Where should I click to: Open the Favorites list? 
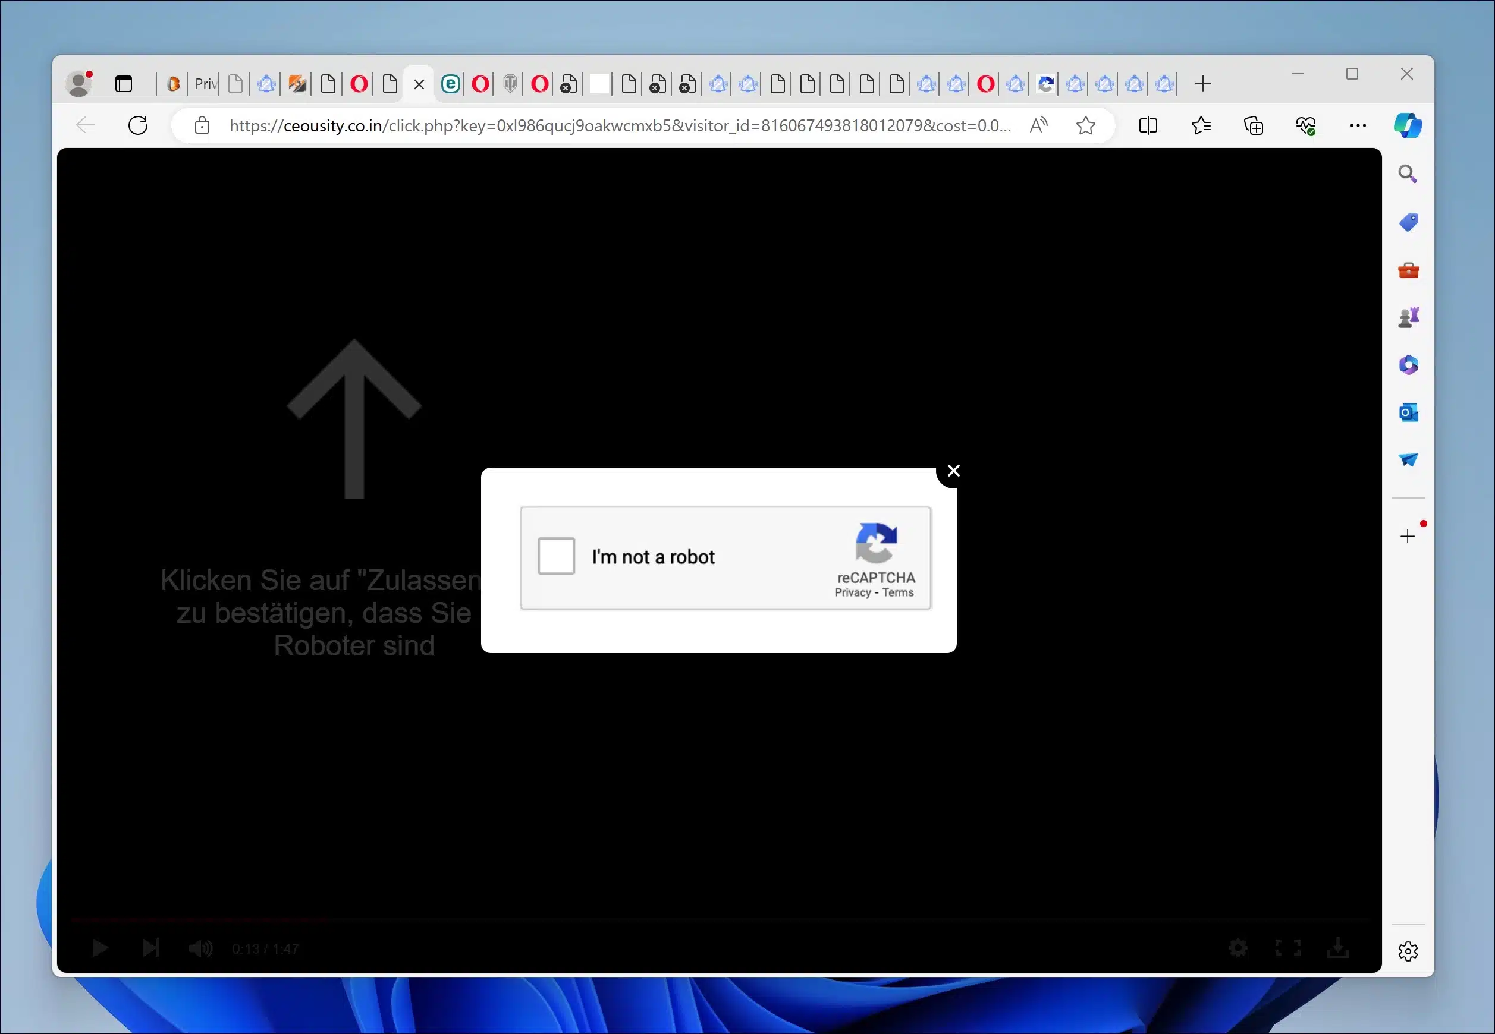click(x=1201, y=125)
